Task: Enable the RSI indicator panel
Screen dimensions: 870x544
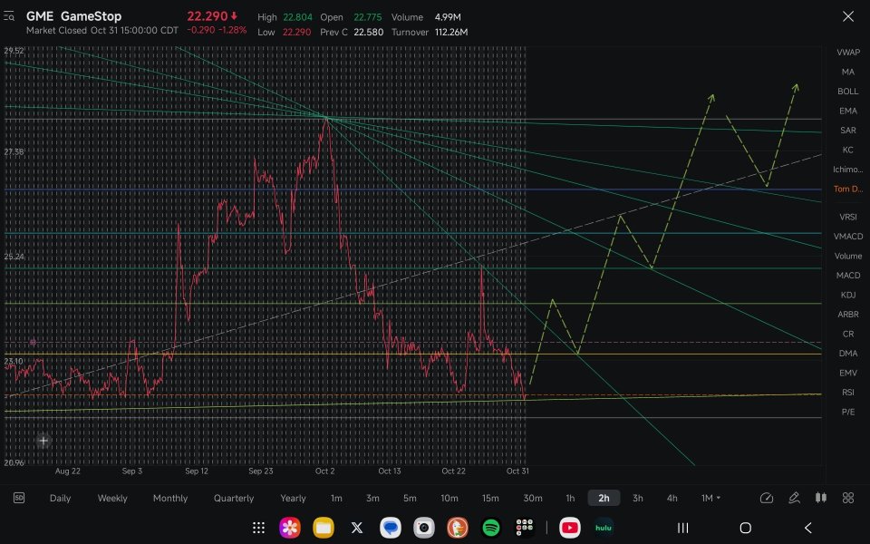Action: [847, 392]
